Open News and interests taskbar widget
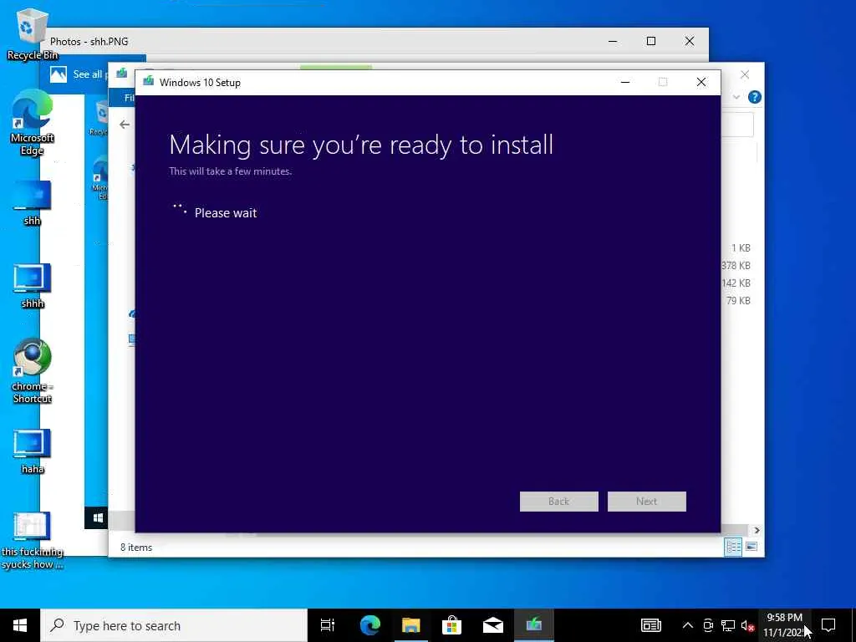The height and width of the screenshot is (642, 856). tap(650, 625)
